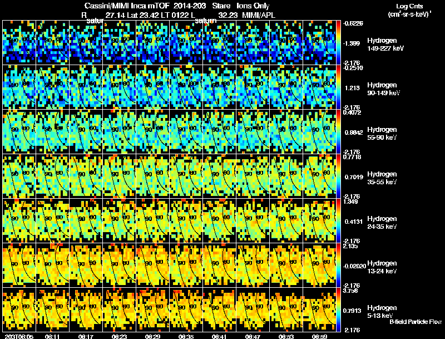The image size is (445, 339).
Task: Click the '-0.6226' color scale maximum
Action: 353,23
